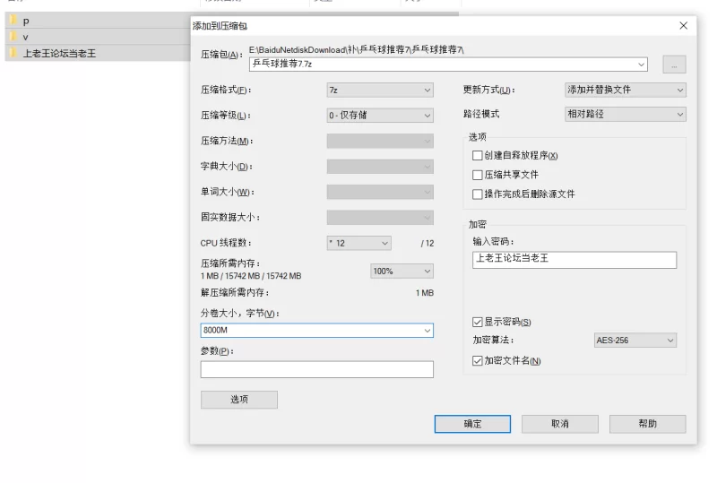The width and height of the screenshot is (717, 483).
Task: Click the folder icon for 上老王论坛当老王
Action: [13, 53]
